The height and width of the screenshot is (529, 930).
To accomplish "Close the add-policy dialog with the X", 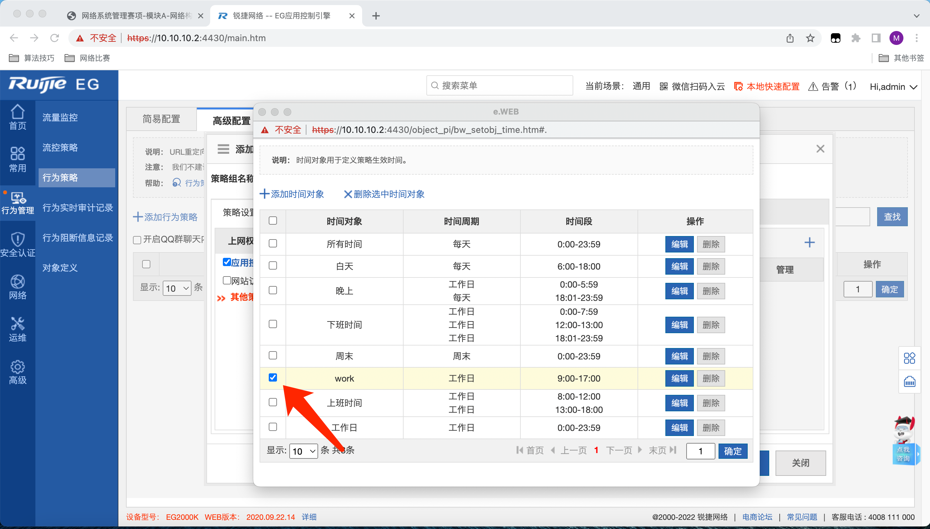I will [x=820, y=149].
